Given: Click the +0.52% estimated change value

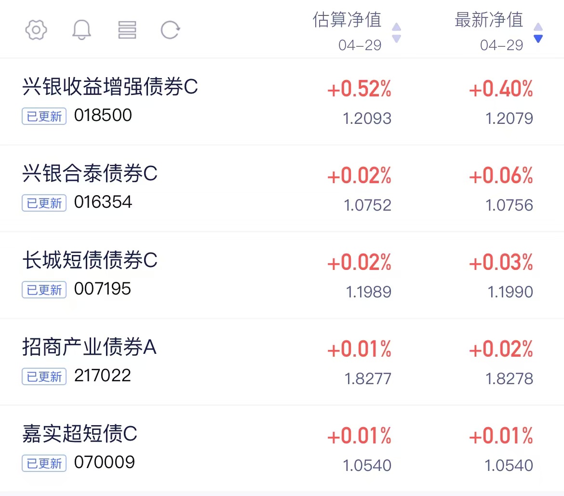Looking at the screenshot, I should click(x=359, y=89).
